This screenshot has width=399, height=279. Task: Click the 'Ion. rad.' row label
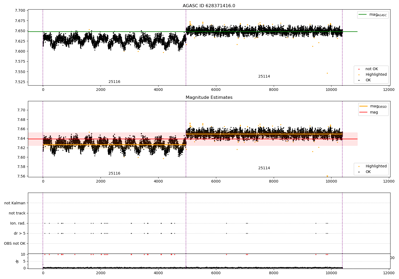(x=18, y=223)
